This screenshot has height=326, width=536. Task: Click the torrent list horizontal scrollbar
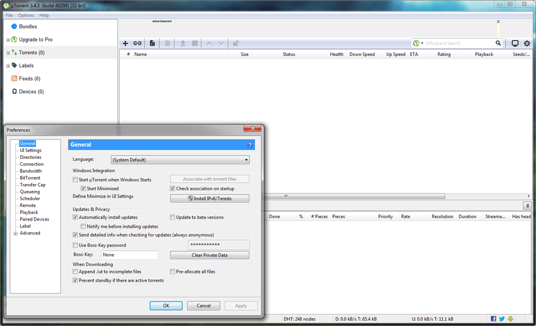click(x=354, y=196)
